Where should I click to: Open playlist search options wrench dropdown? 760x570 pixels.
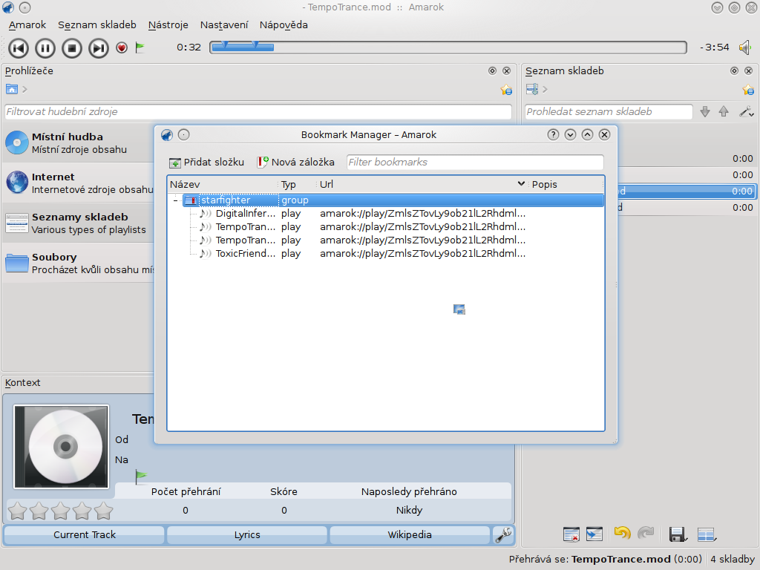[746, 111]
